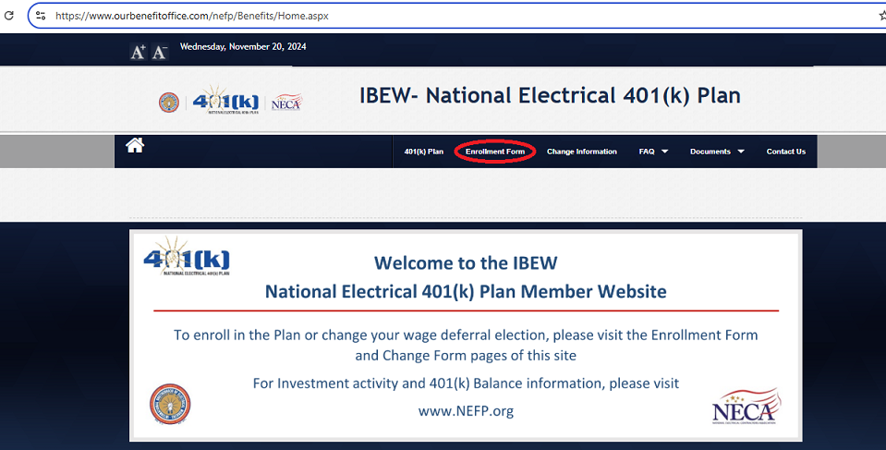Screen dimensions: 886x450
Task: Increase text size with the A+ icon
Action: 138,52
